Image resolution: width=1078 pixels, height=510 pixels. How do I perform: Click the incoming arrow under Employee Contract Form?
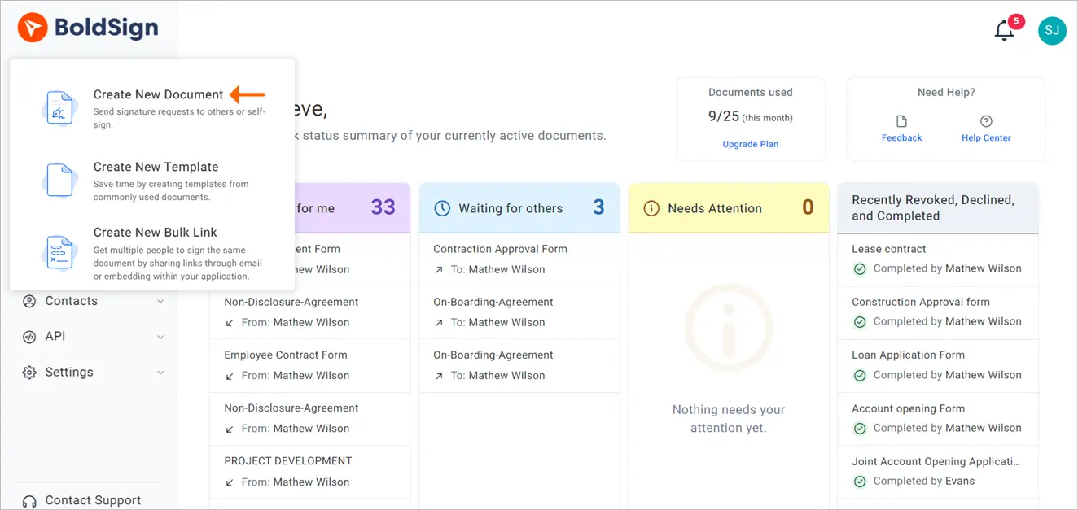click(230, 376)
